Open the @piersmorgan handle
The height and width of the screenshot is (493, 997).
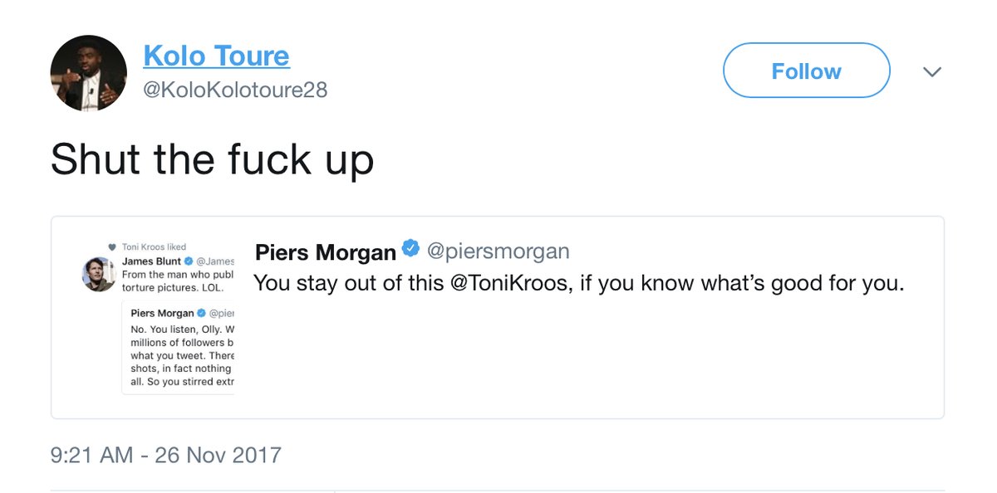tap(498, 250)
